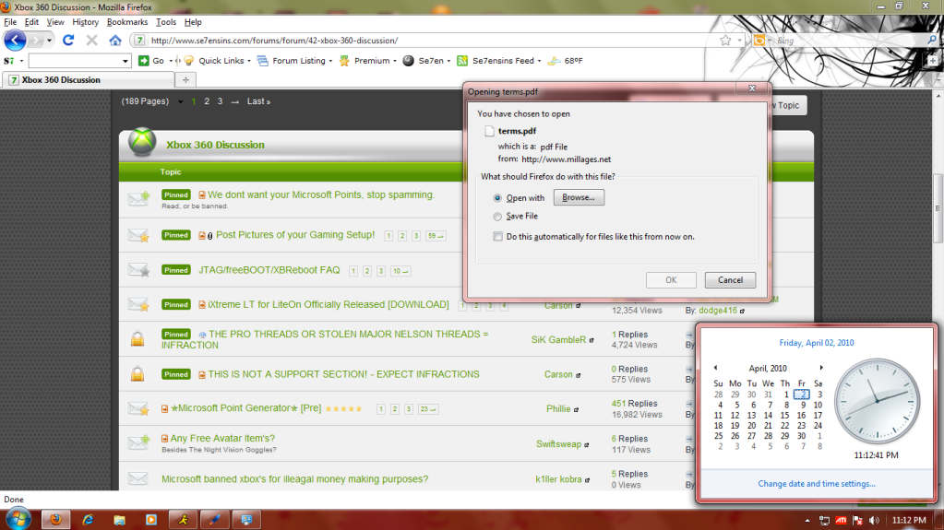Click the Stop loading X icon
Viewport: 944px width, 530px height.
point(91,41)
